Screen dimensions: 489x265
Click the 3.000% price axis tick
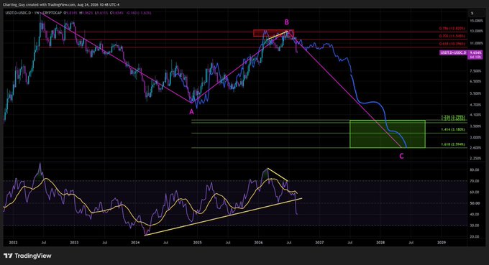tap(476, 137)
